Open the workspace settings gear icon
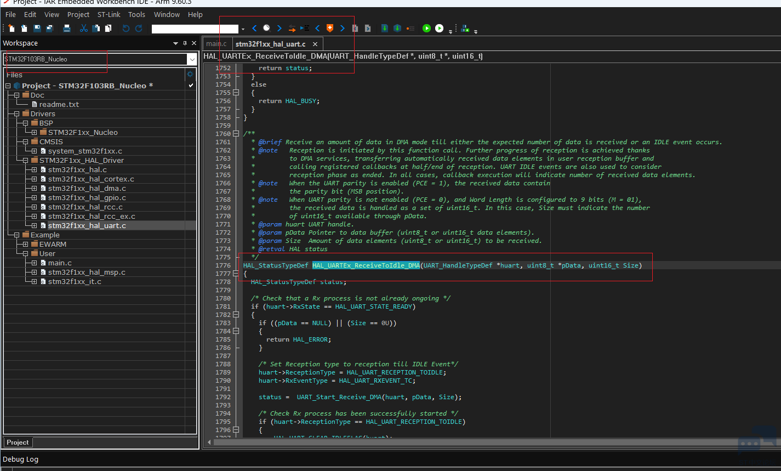The image size is (781, 471). pyautogui.click(x=190, y=74)
